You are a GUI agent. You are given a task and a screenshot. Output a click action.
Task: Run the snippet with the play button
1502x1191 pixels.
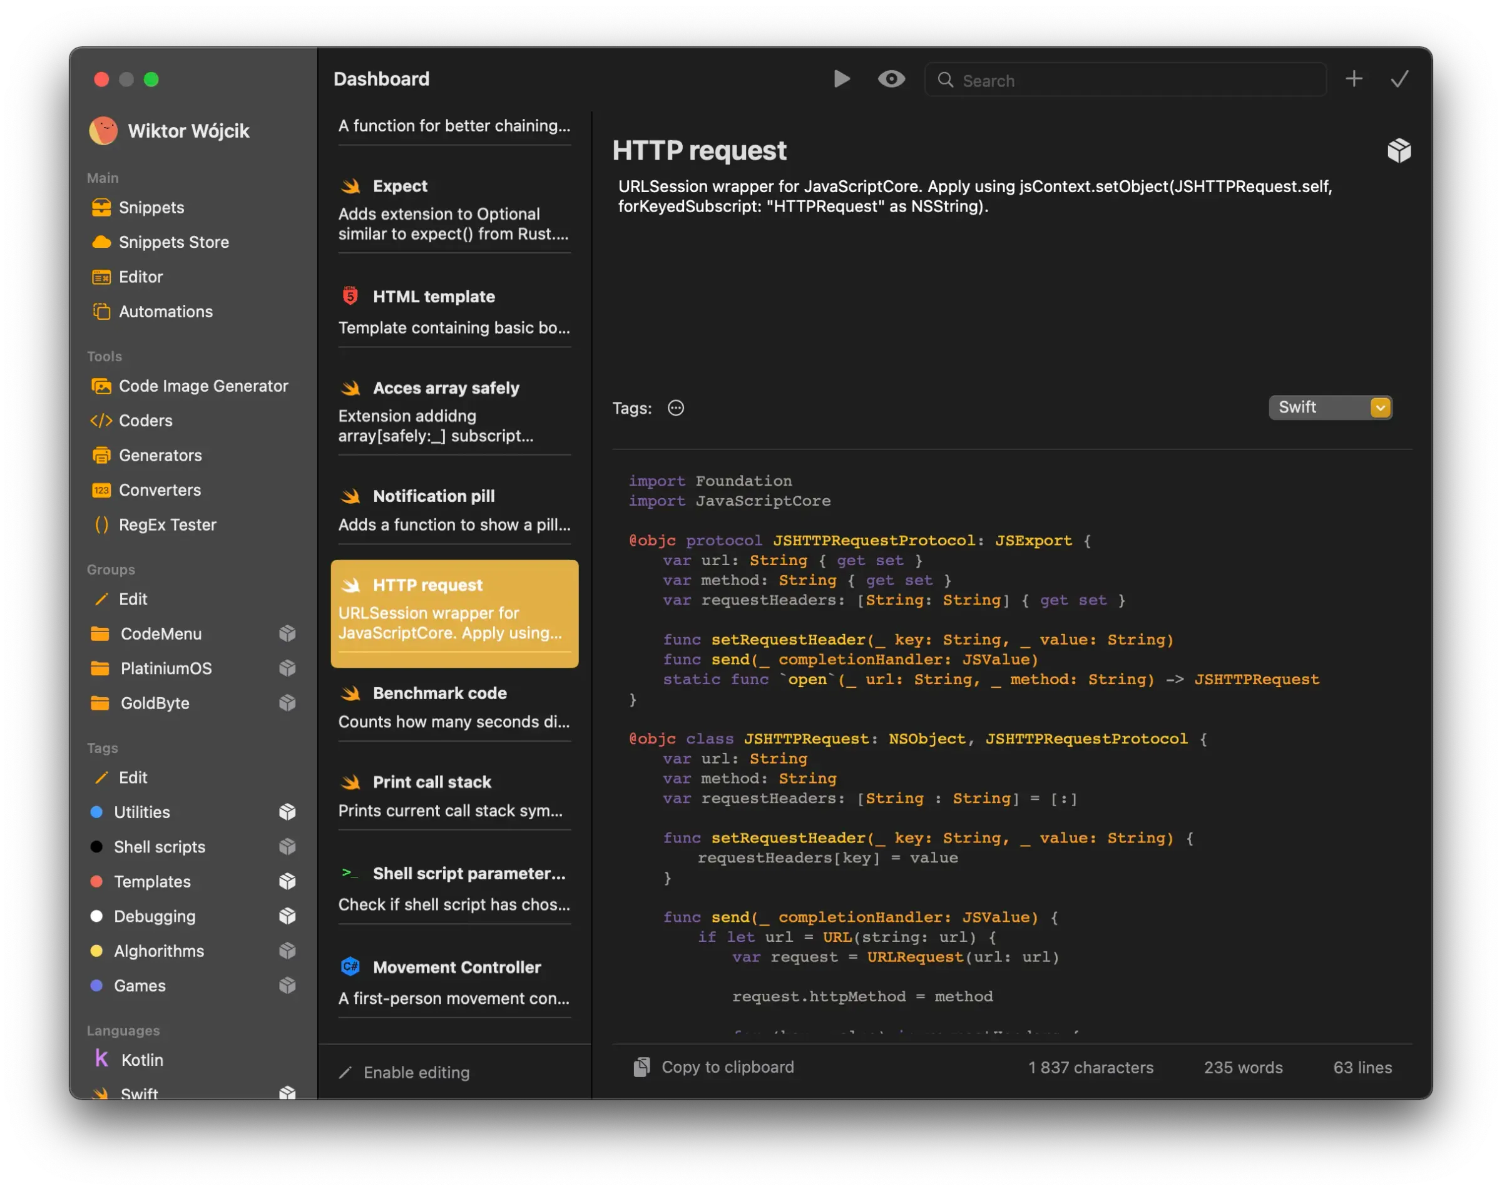coord(842,79)
